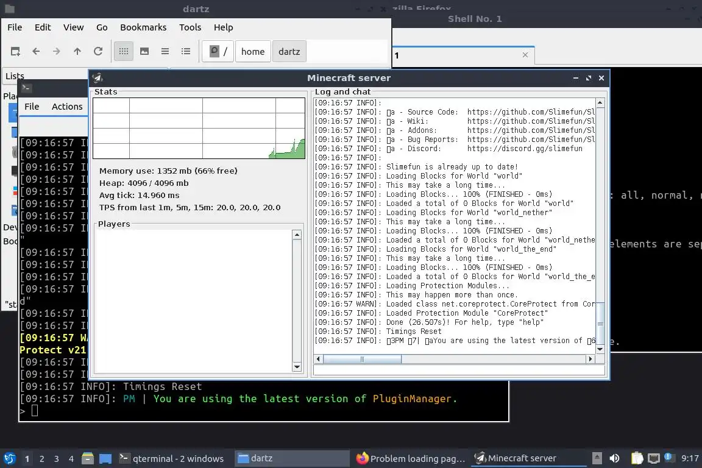This screenshot has width=702, height=468.
Task: Click log scrollbar down arrow
Action: pos(600,349)
